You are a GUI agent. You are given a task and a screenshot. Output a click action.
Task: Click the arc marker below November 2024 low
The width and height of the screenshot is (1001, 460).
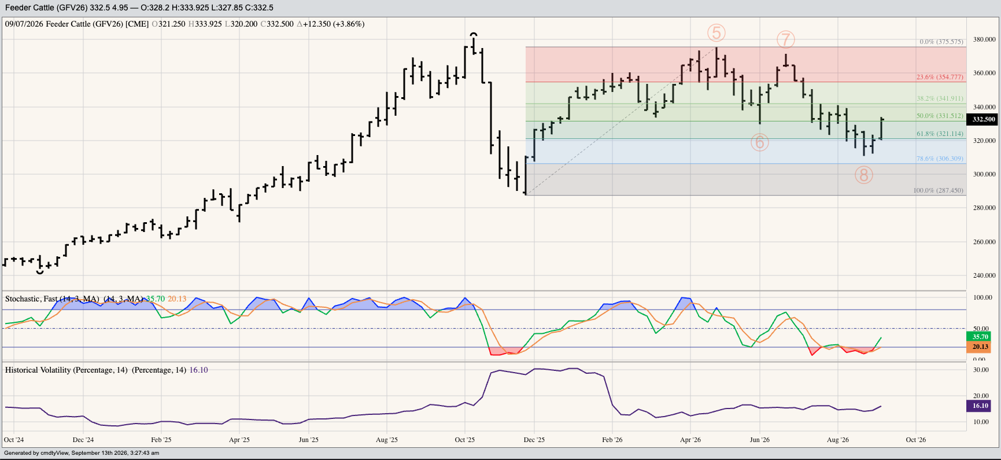click(40, 272)
